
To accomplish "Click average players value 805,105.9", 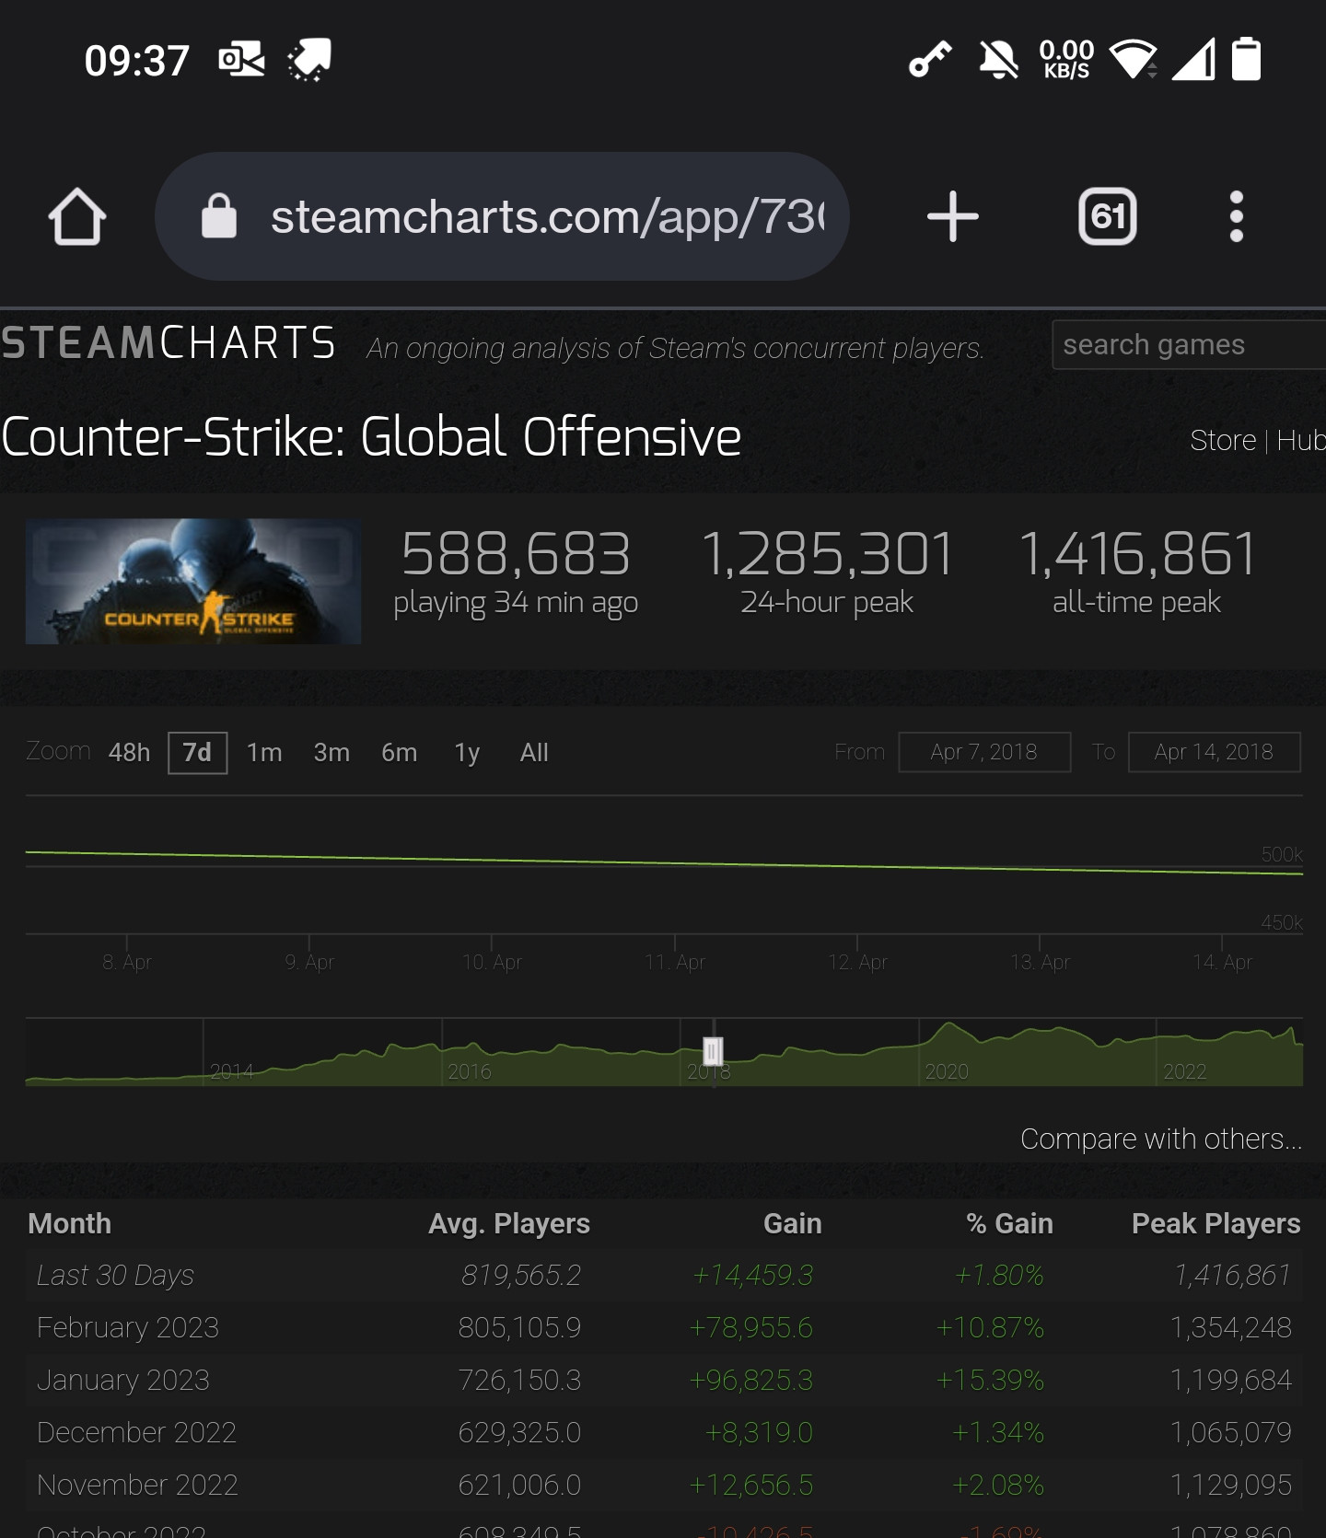I will (x=519, y=1328).
